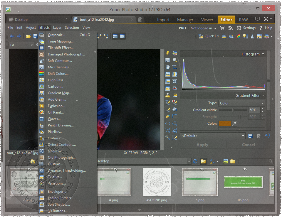Select the 5.png thumbnail
The height and width of the screenshot is (218, 282).
click(200, 182)
